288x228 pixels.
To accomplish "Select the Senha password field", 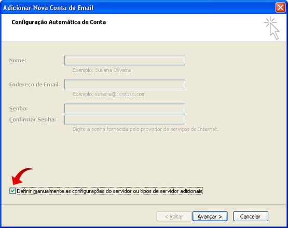I will 125,109.
